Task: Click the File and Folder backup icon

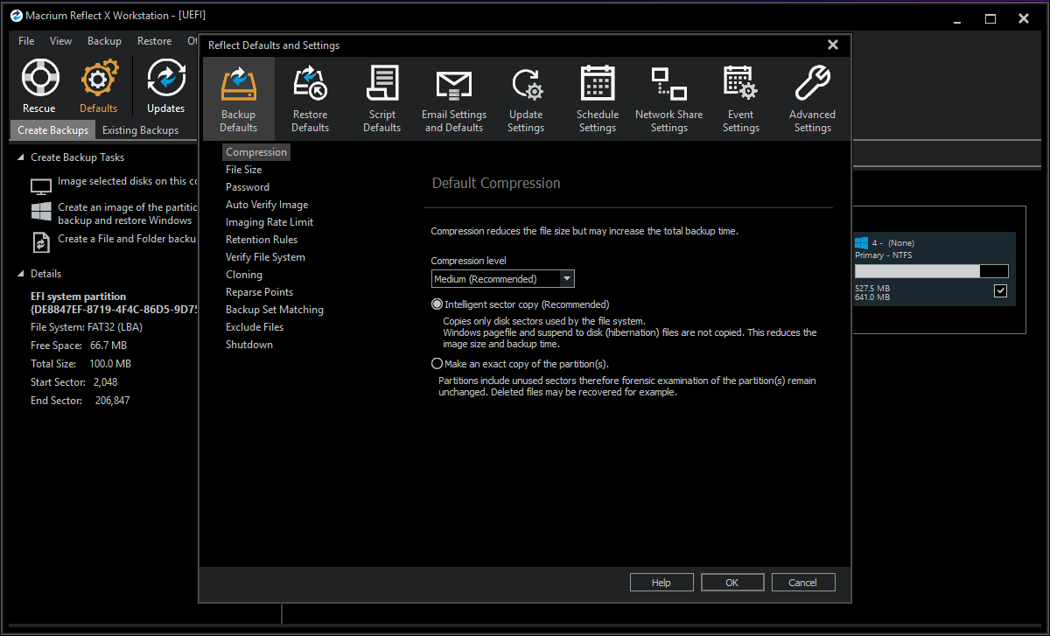Action: point(41,242)
